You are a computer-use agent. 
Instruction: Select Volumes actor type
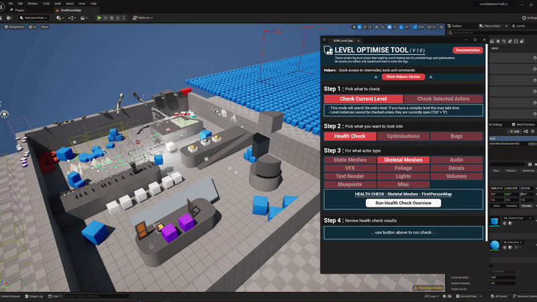pos(456,177)
